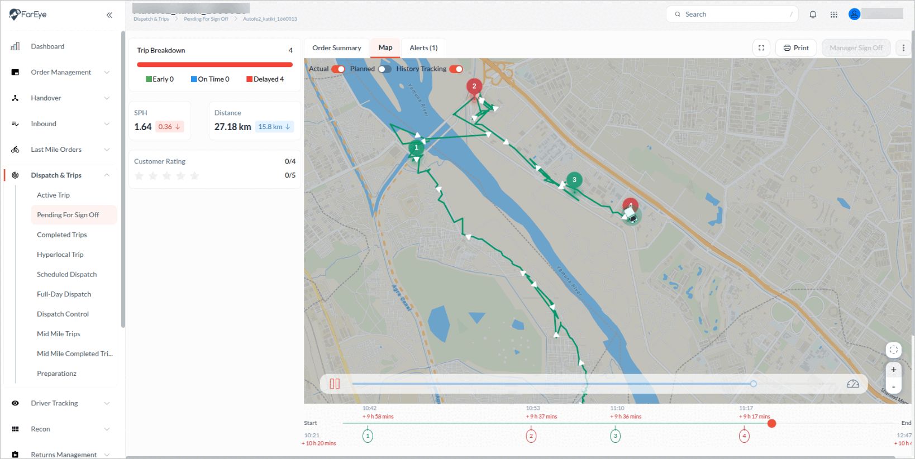Select the Map tab
The image size is (915, 459).
tap(385, 48)
